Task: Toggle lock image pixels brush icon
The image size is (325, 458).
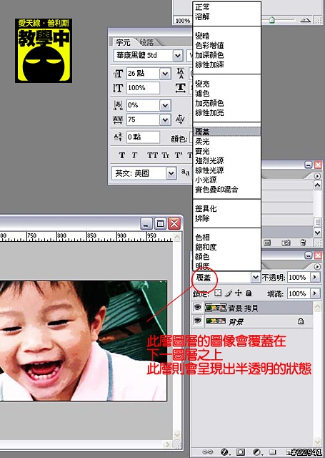Action: [229, 293]
